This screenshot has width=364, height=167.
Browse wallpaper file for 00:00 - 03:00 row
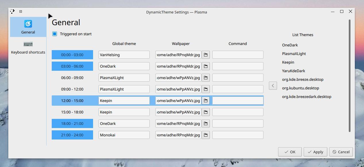click(x=206, y=55)
